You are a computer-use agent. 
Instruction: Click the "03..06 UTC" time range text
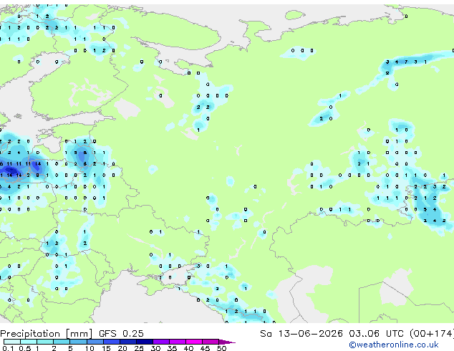click(x=376, y=333)
